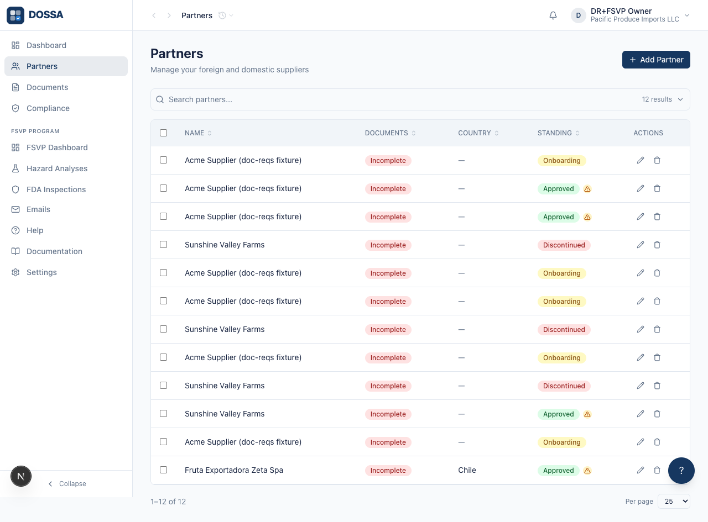The height and width of the screenshot is (522, 708).
Task: Open the history clock icon beside Partners breadcrumb
Action: (222, 15)
